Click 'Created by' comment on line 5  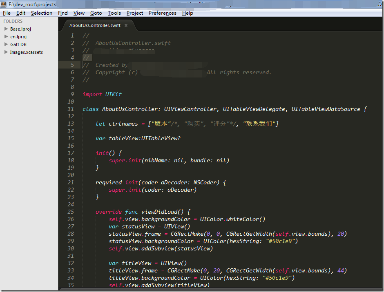tap(111, 65)
